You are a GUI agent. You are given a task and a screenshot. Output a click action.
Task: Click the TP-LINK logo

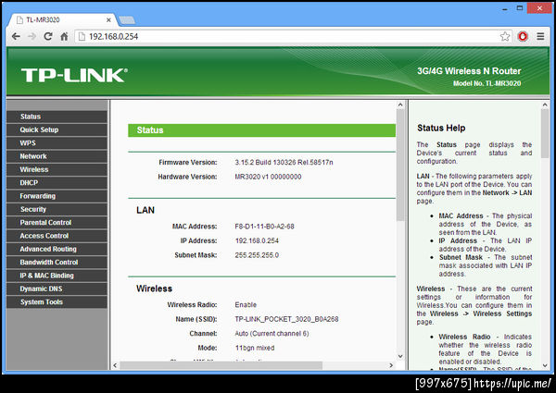(74, 75)
